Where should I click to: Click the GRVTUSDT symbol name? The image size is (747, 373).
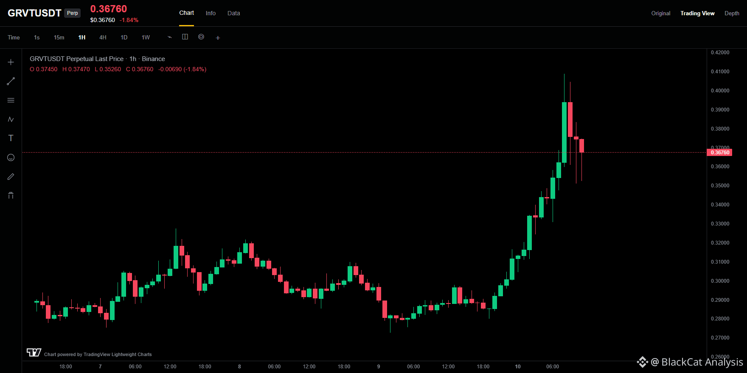point(34,13)
